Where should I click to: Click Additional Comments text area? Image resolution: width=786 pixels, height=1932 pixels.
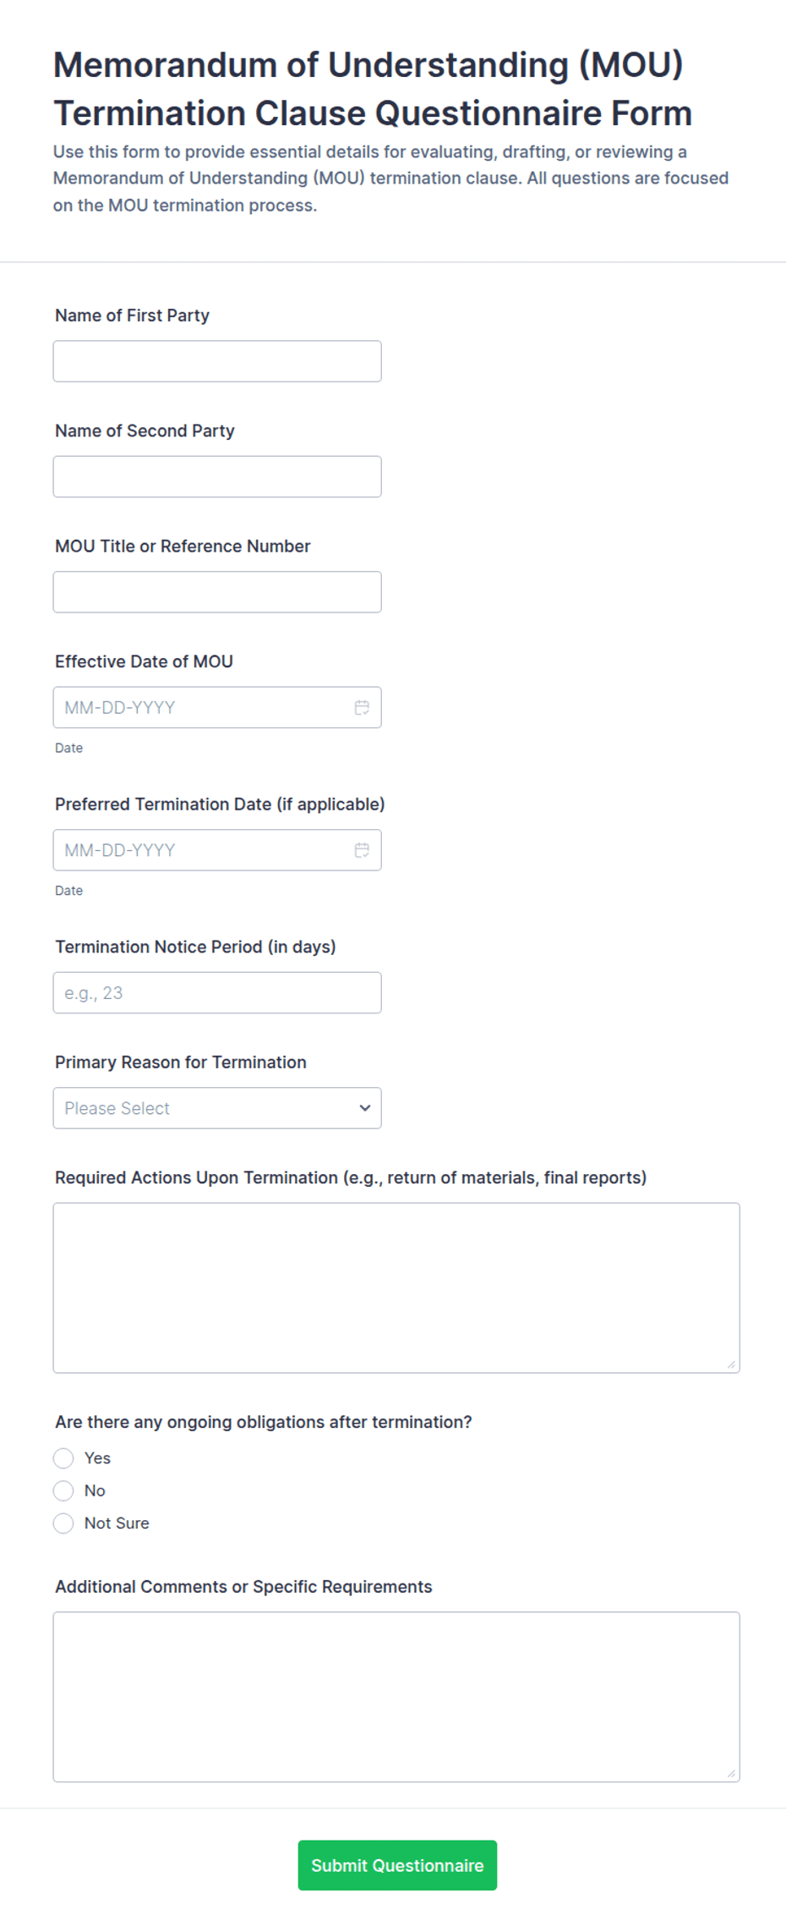396,1697
